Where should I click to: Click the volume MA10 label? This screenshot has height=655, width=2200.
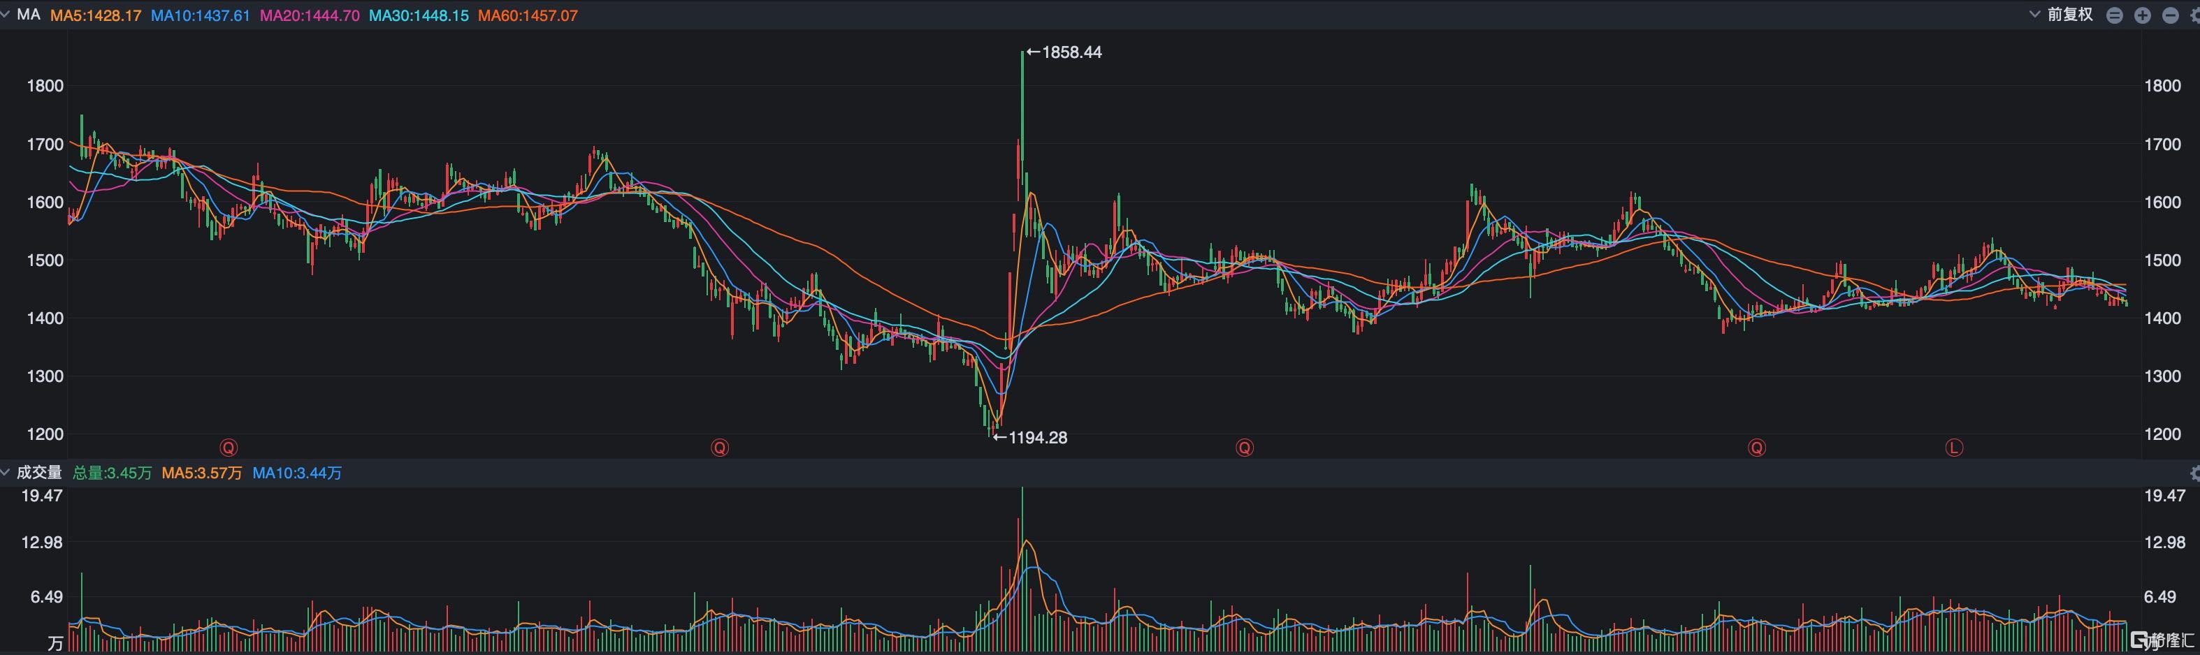(297, 473)
